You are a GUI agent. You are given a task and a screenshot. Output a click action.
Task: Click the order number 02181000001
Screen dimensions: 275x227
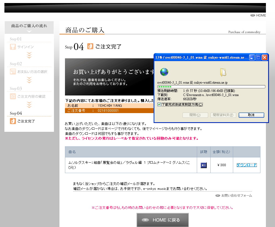[x=108, y=111]
